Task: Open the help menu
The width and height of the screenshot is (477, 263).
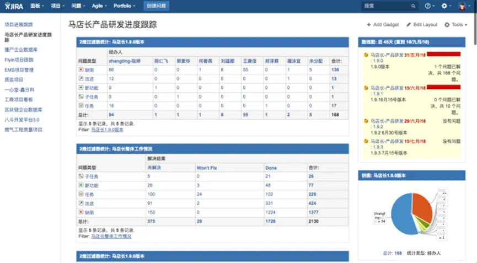Action: 429,6
